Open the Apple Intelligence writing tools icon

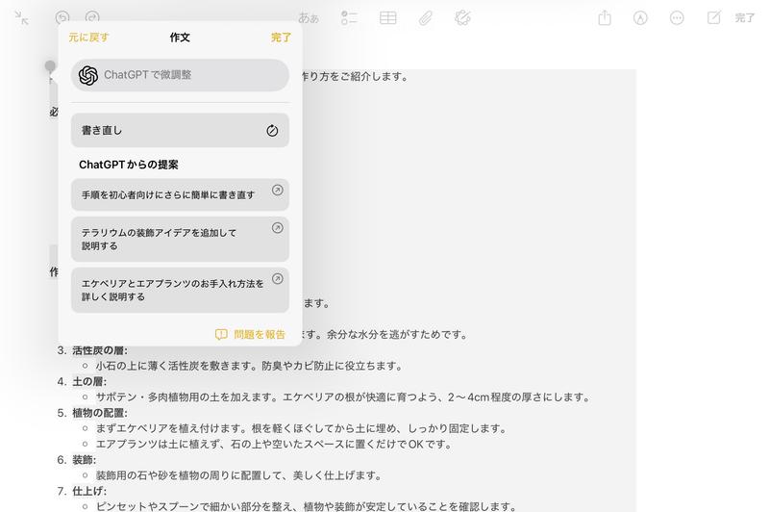pos(462,18)
